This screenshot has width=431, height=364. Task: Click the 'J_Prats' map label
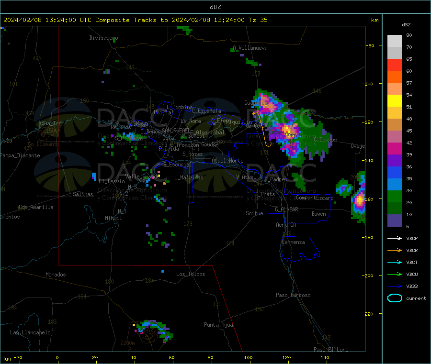tap(265, 194)
